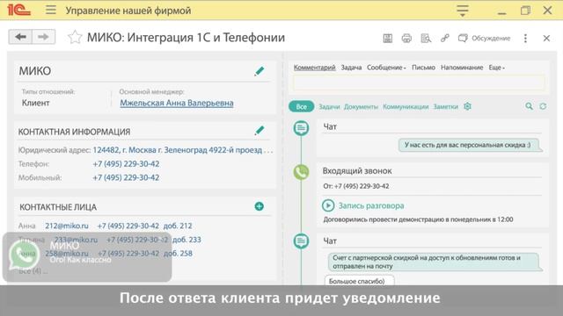Open the Сообщение dropdown
The width and height of the screenshot is (563, 316).
tap(386, 68)
